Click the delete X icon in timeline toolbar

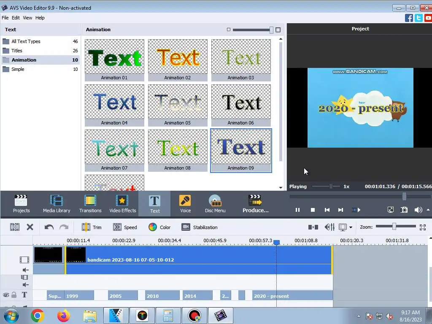click(30, 227)
